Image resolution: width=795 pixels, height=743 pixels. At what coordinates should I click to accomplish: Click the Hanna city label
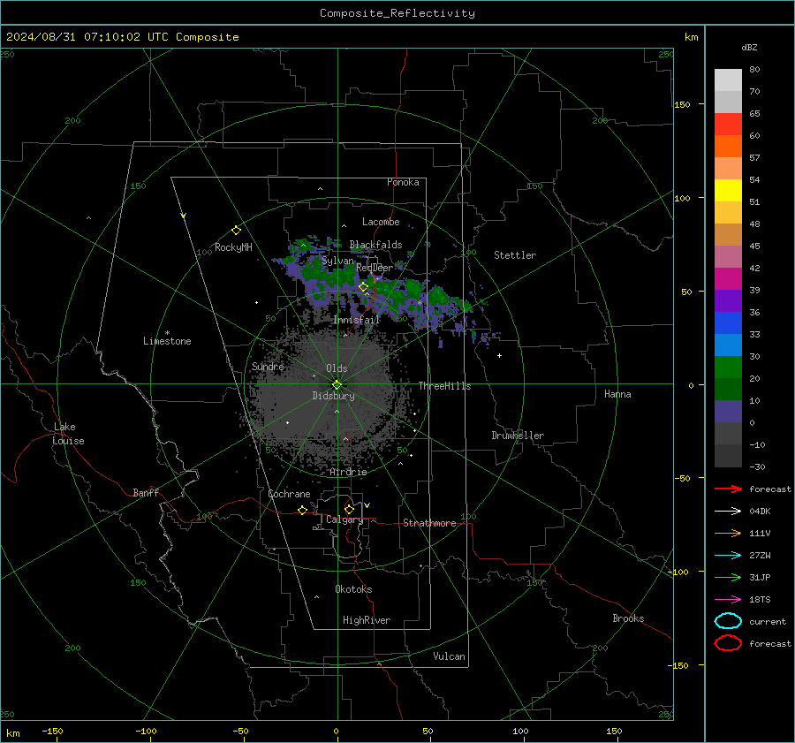pos(617,394)
